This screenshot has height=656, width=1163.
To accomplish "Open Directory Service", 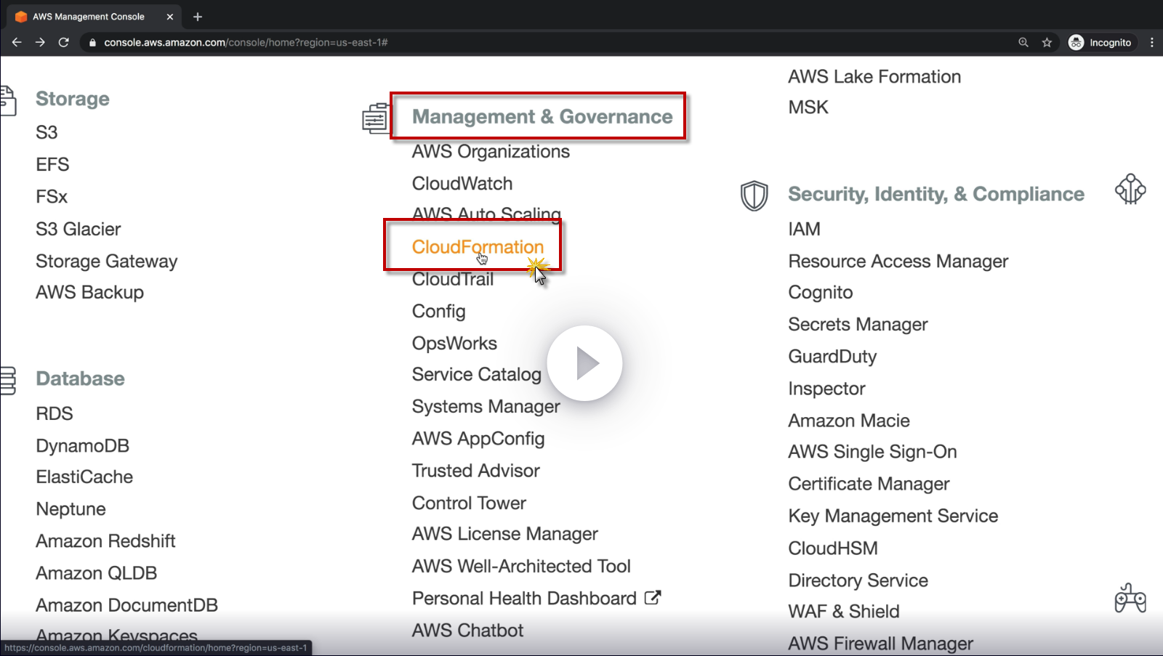I will point(858,580).
